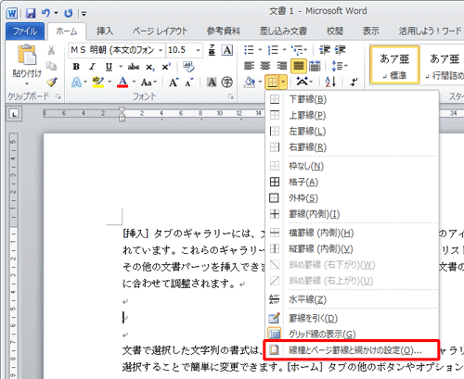Apply the 行間詰め style thumbnail
Screen dimensions: 464x379
coord(444,65)
